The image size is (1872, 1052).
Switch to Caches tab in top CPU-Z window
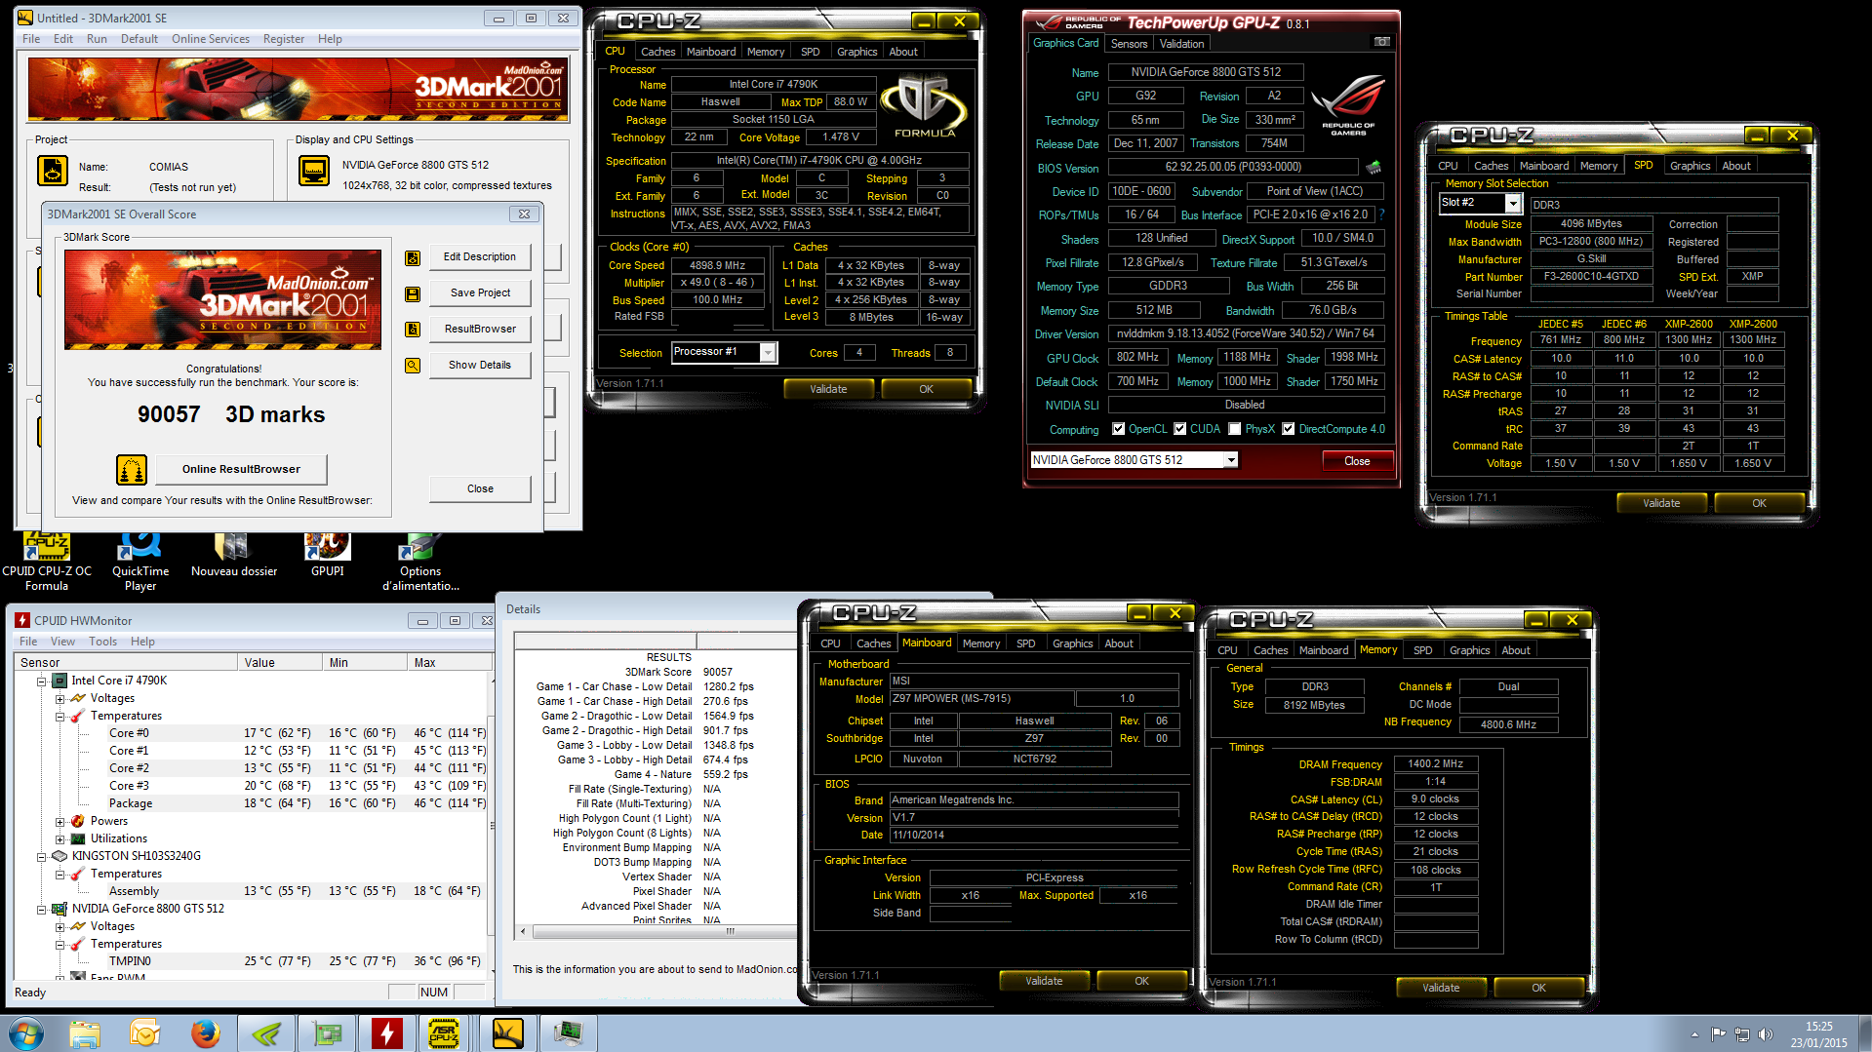658,52
